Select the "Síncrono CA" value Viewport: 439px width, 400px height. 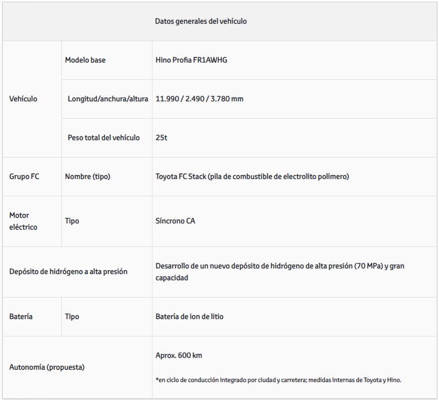pos(176,221)
